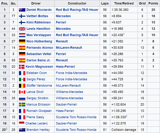Screen dimensions: 160x133
Task: Click the German flag beside Sebastian Vettel
Action: coord(22,54)
